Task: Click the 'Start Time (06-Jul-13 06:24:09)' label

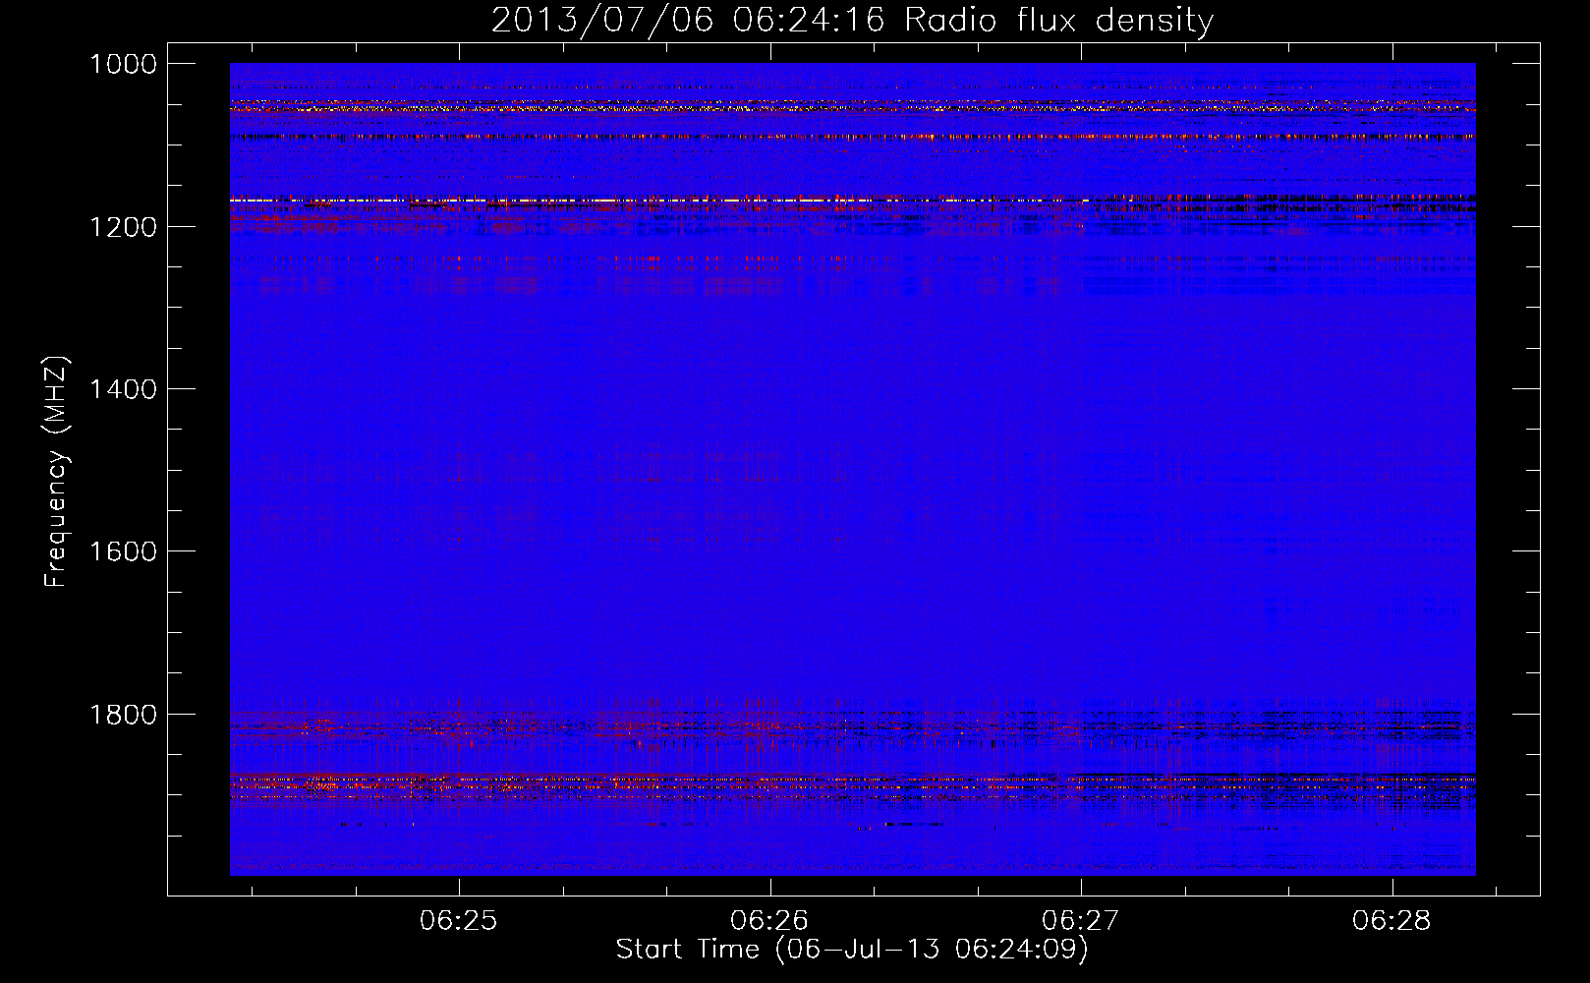Action: coord(852,950)
